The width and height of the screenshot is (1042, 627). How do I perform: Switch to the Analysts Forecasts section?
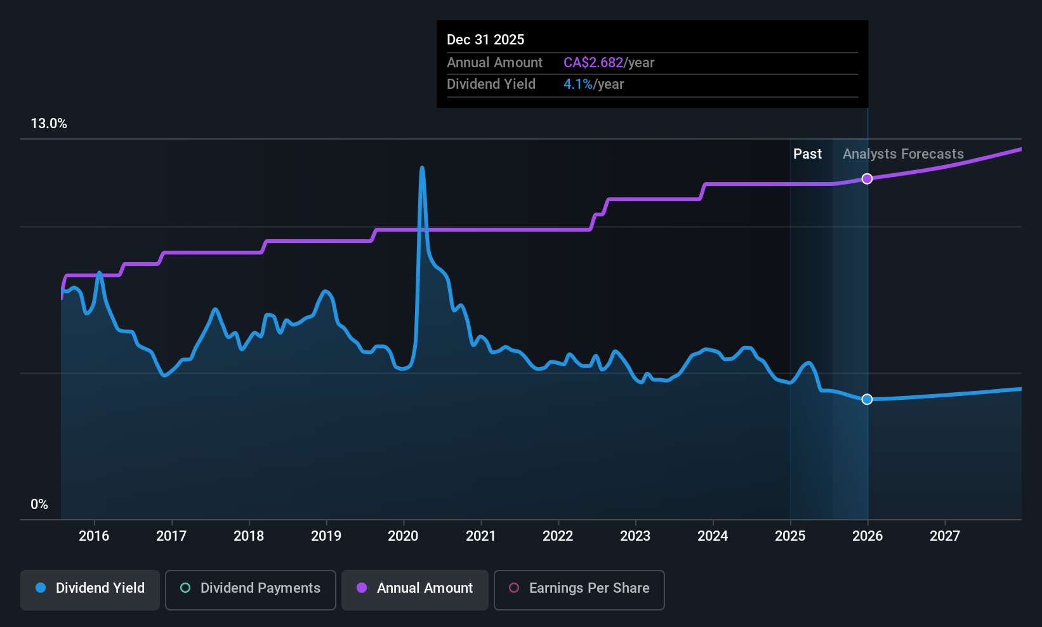coord(903,154)
